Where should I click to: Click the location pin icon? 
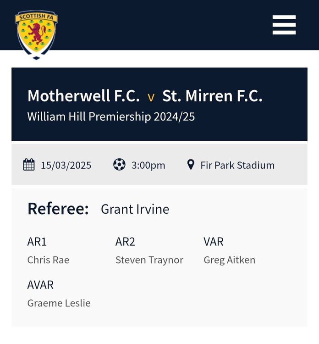(x=191, y=165)
